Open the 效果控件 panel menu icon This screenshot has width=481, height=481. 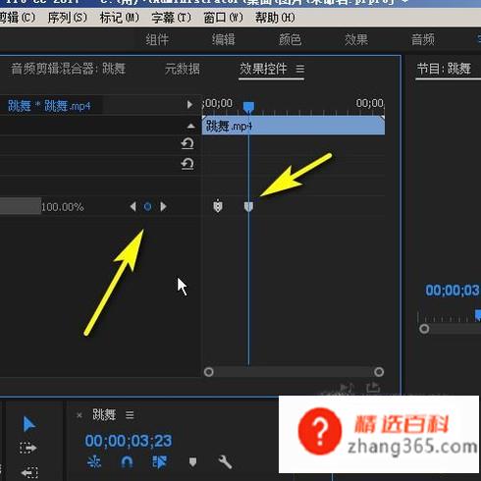coord(300,69)
